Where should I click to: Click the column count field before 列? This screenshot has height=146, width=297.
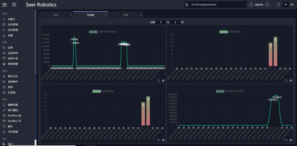[x=175, y=22]
